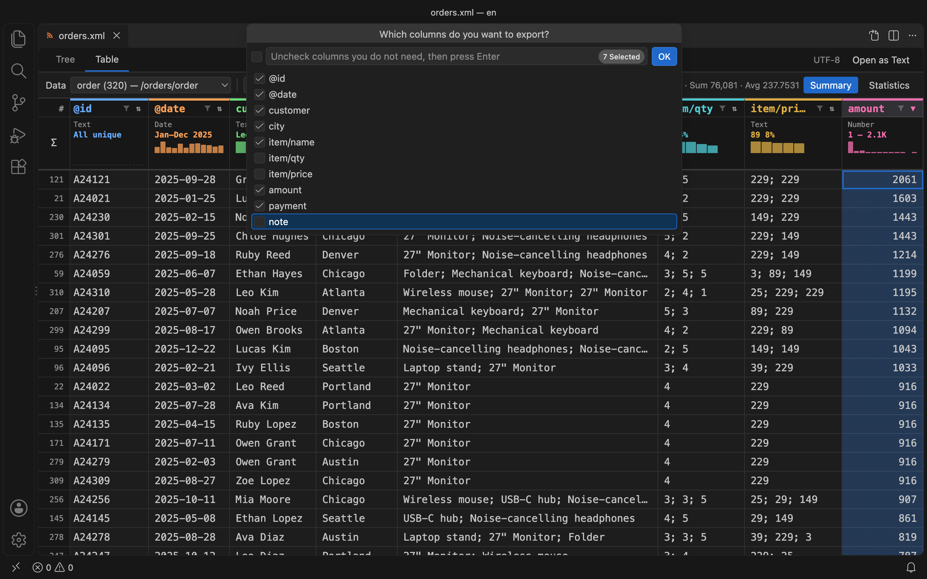Image resolution: width=927 pixels, height=579 pixels.
Task: Open the Manage gear icon
Action: [18, 540]
